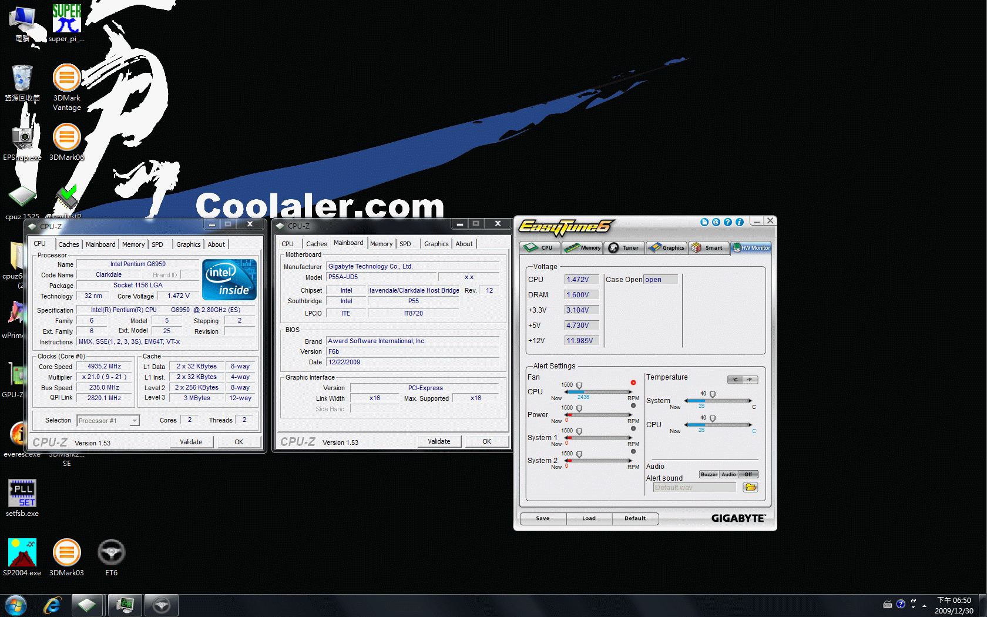987x617 pixels.
Task: Open the ET6 desktop shortcut
Action: (x=111, y=557)
